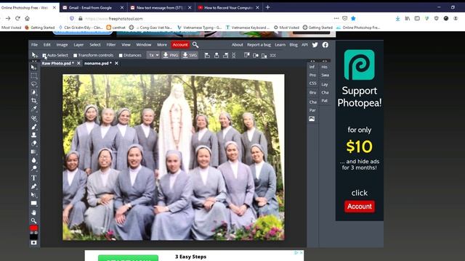Screen dimensions: 465x261
Task: Click the About link
Action: [238, 45]
